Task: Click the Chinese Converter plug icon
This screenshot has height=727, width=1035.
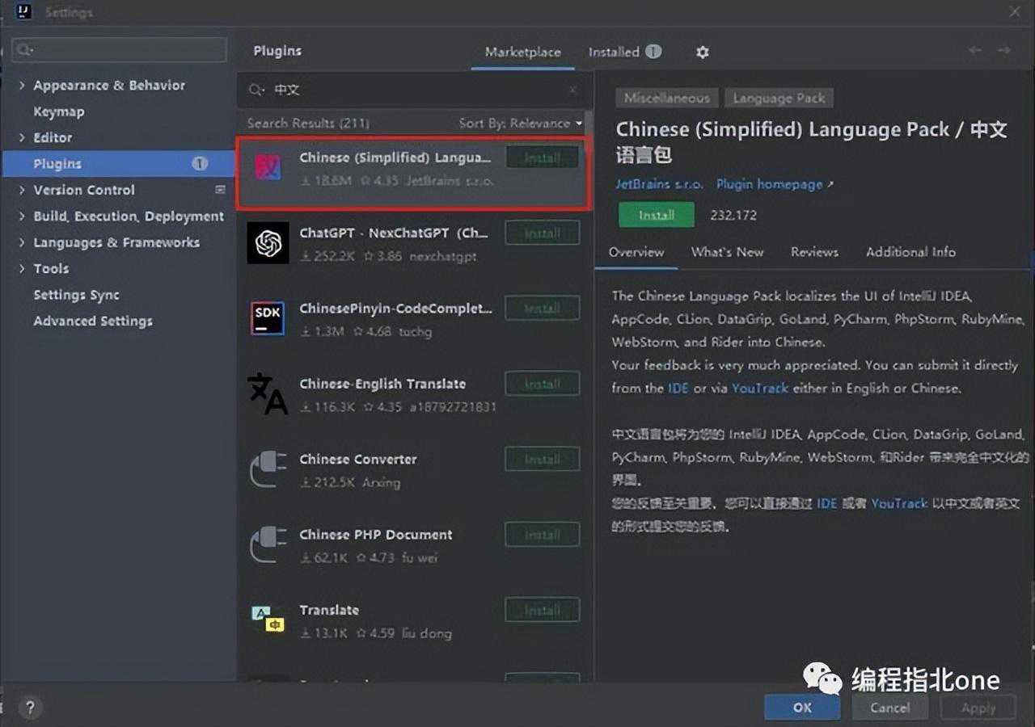Action: click(x=268, y=469)
